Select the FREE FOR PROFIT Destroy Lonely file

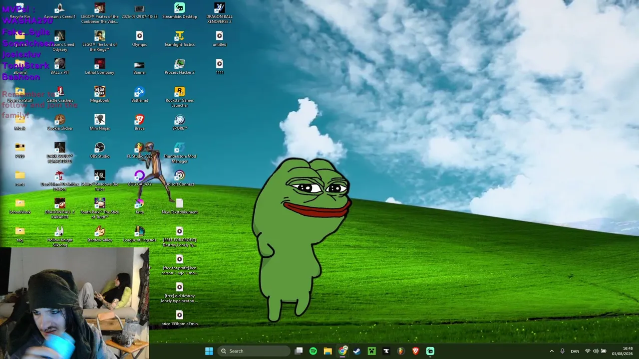point(179,236)
